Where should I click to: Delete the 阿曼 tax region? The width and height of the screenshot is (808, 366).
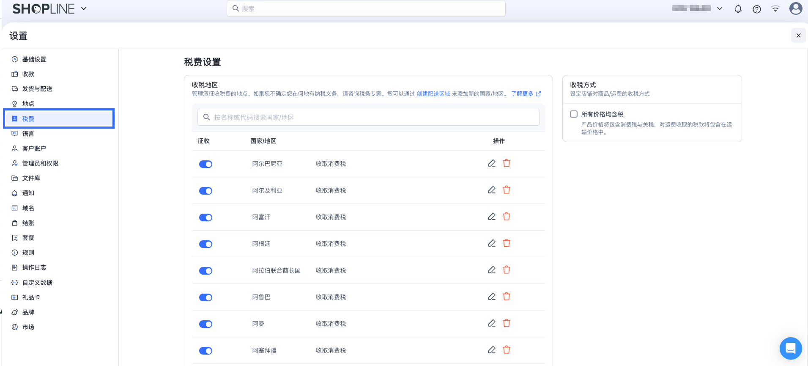(507, 323)
